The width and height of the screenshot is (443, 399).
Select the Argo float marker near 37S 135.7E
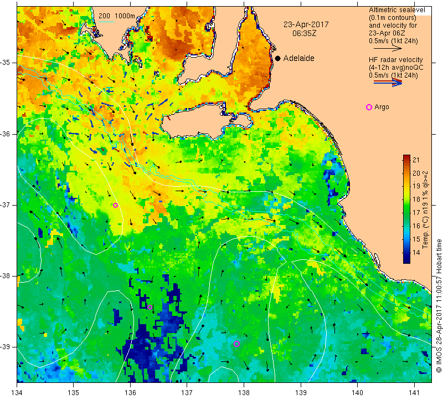click(115, 205)
